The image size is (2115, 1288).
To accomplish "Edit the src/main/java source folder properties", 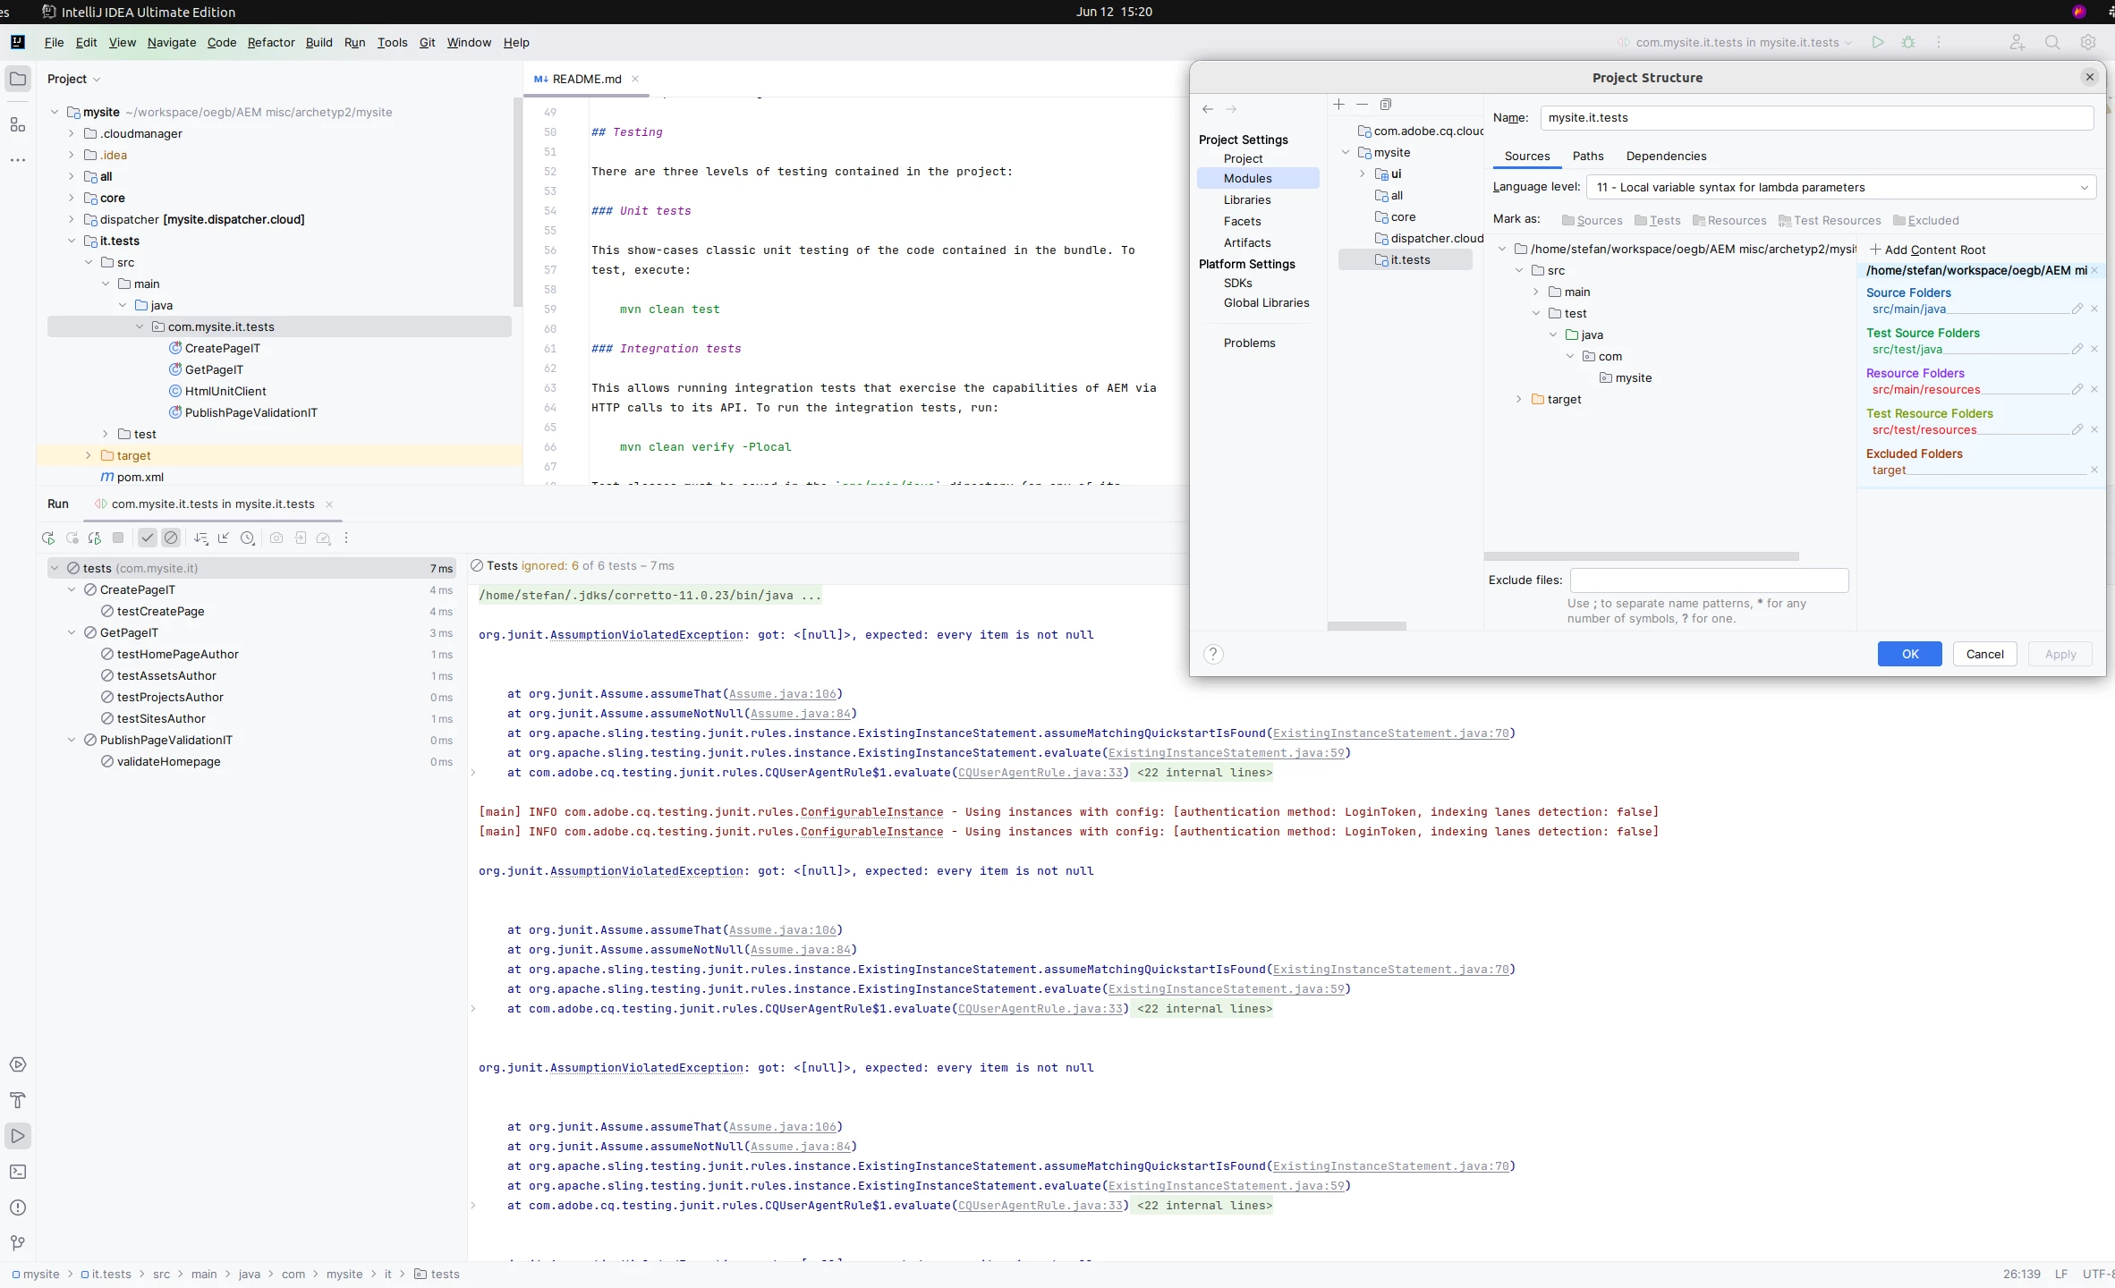I will pyautogui.click(x=2077, y=309).
